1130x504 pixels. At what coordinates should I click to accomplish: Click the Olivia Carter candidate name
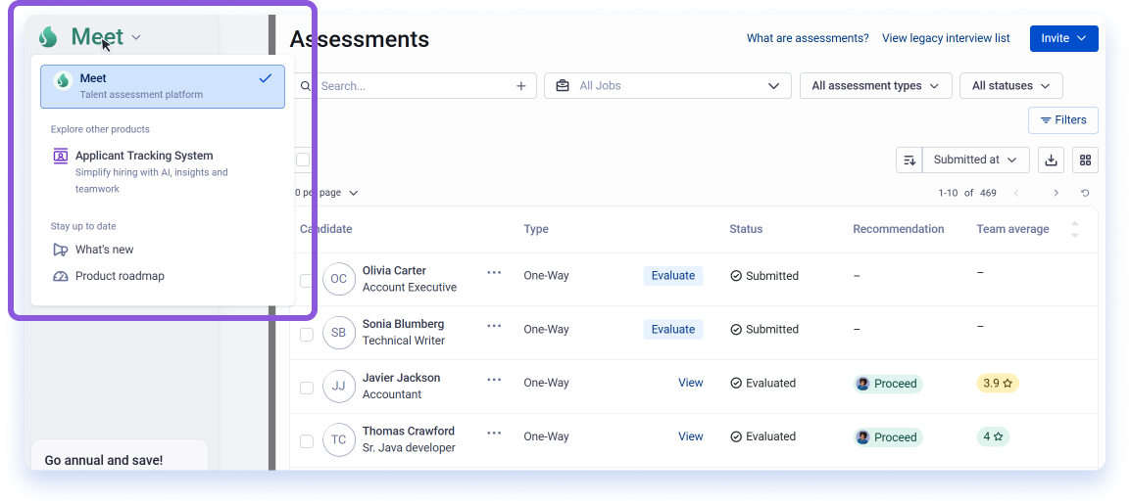pyautogui.click(x=394, y=271)
